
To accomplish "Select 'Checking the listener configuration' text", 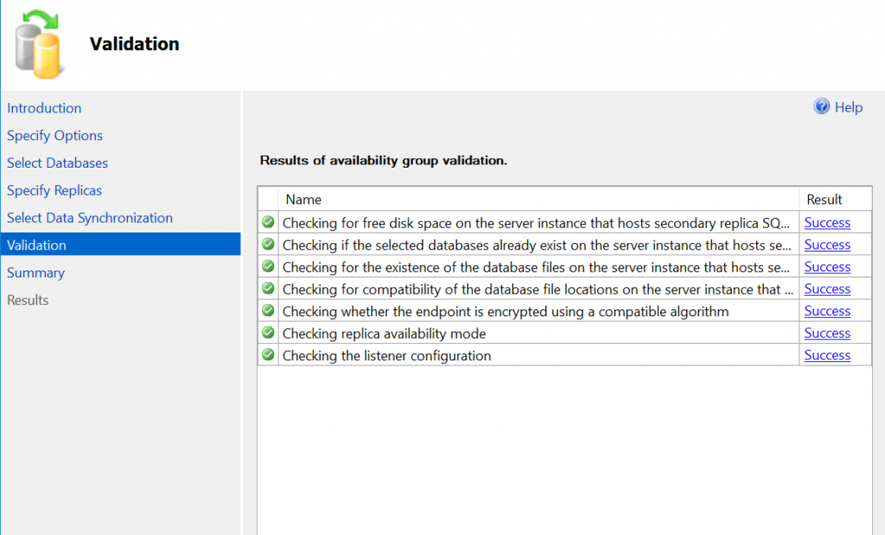I will click(x=386, y=355).
